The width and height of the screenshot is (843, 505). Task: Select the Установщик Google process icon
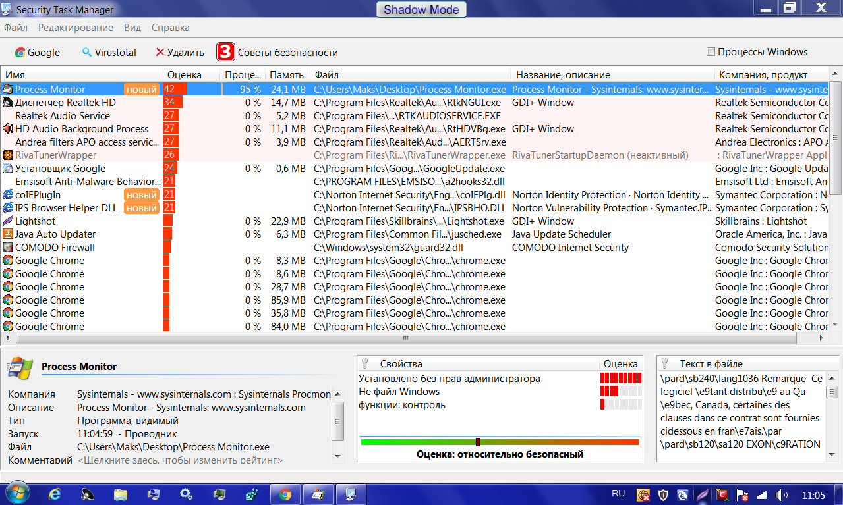pos(8,168)
